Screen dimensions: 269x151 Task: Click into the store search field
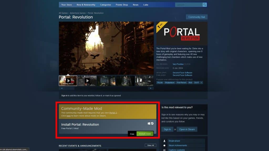coord(189,5)
